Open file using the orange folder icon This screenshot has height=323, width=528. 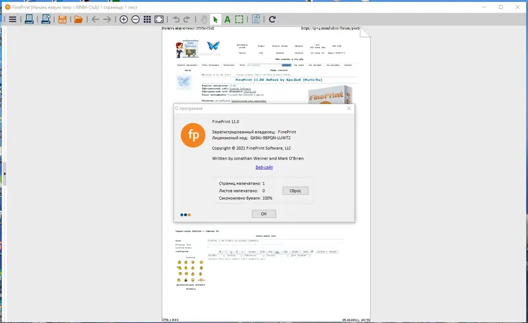(x=79, y=20)
